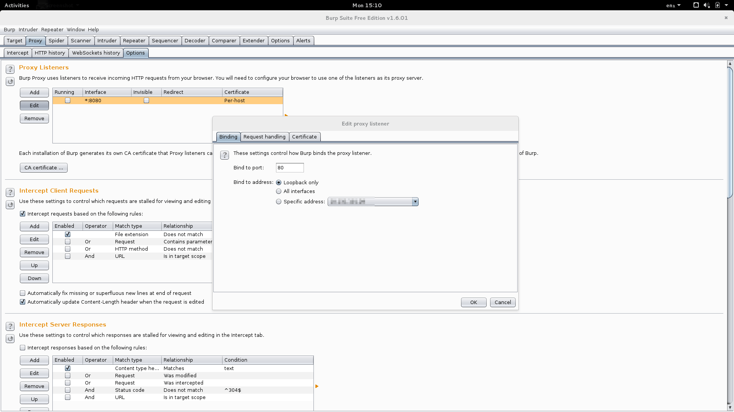Open the Intruder menu in the menu bar
This screenshot has height=412, width=734.
click(28, 29)
